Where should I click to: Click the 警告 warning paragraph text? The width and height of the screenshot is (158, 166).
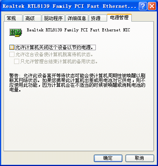[77, 83]
